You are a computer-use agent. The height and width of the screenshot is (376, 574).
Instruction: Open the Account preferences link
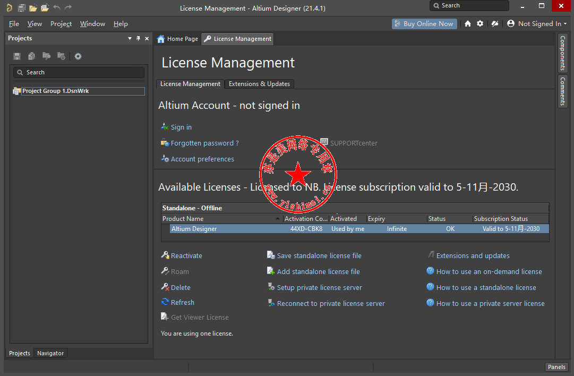pyautogui.click(x=202, y=159)
